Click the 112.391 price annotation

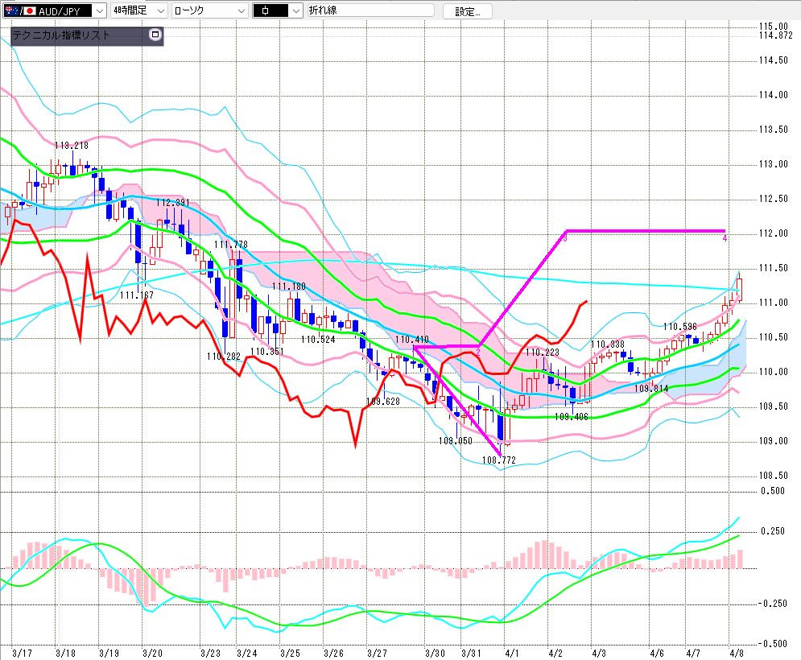172,203
